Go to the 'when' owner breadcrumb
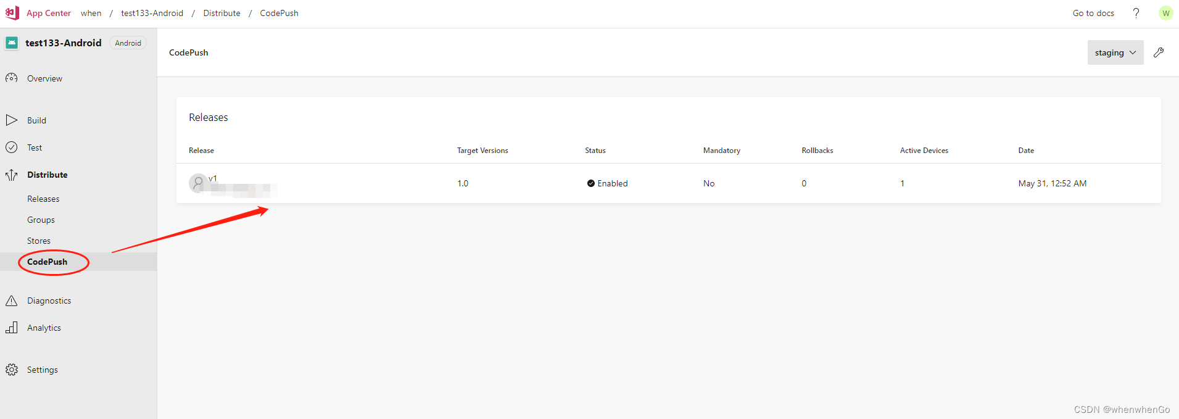Viewport: 1179px width, 419px height. 91,13
